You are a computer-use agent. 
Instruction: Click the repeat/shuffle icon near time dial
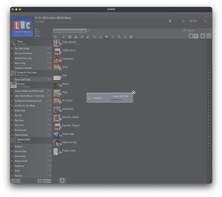tap(183, 21)
